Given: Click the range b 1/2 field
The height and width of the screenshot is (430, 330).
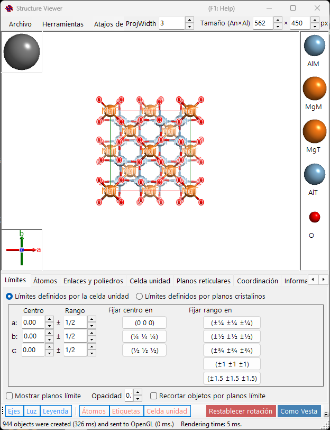Looking at the screenshot, I should click(75, 336).
